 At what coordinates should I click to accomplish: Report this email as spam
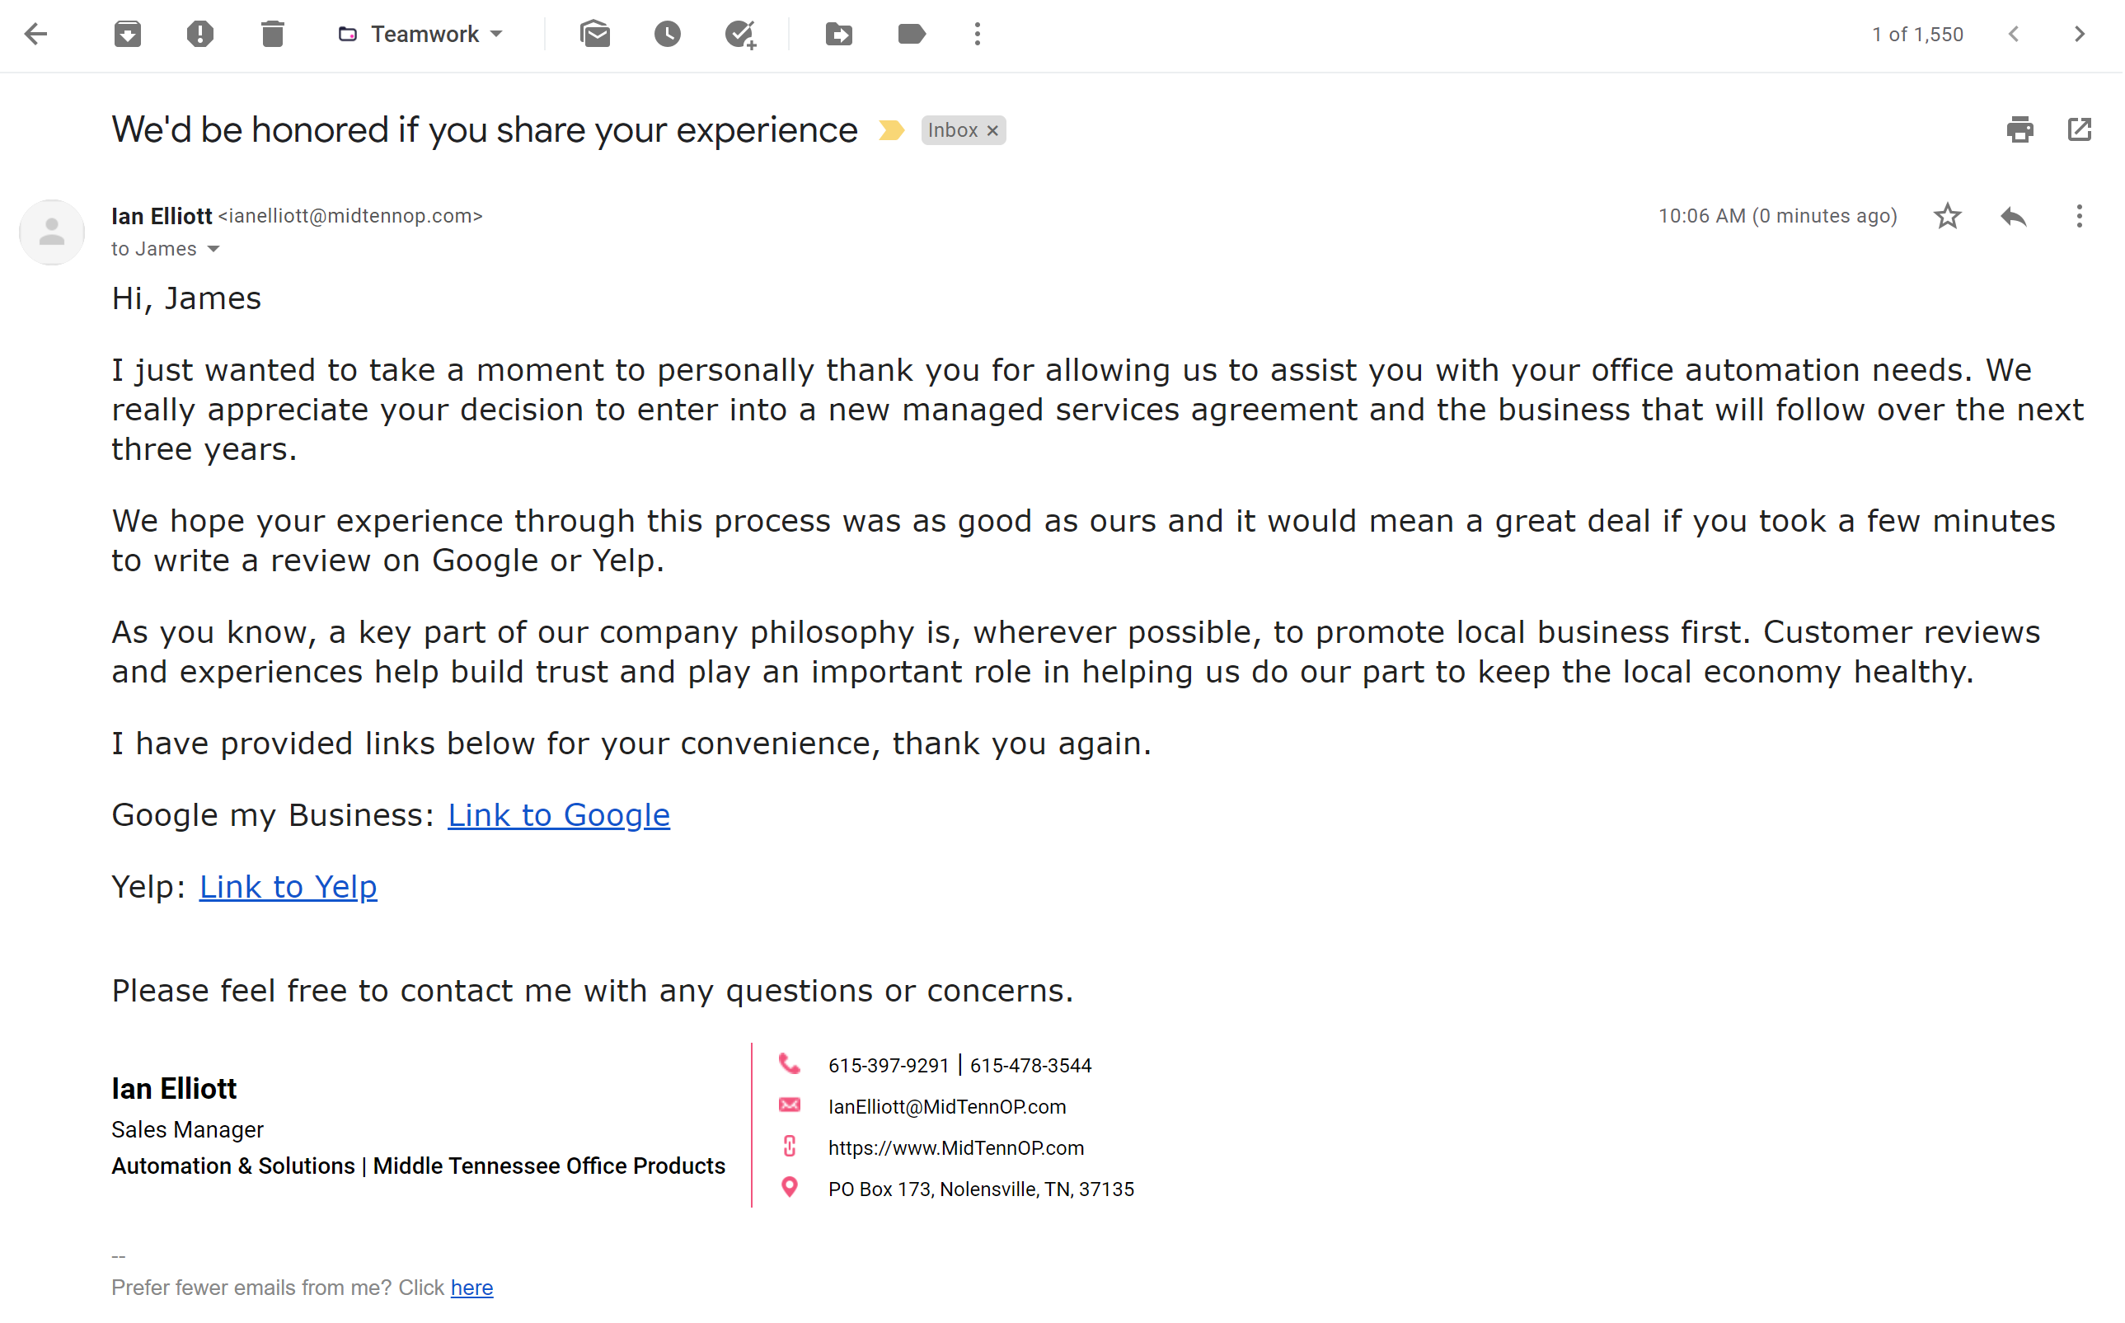(x=200, y=34)
